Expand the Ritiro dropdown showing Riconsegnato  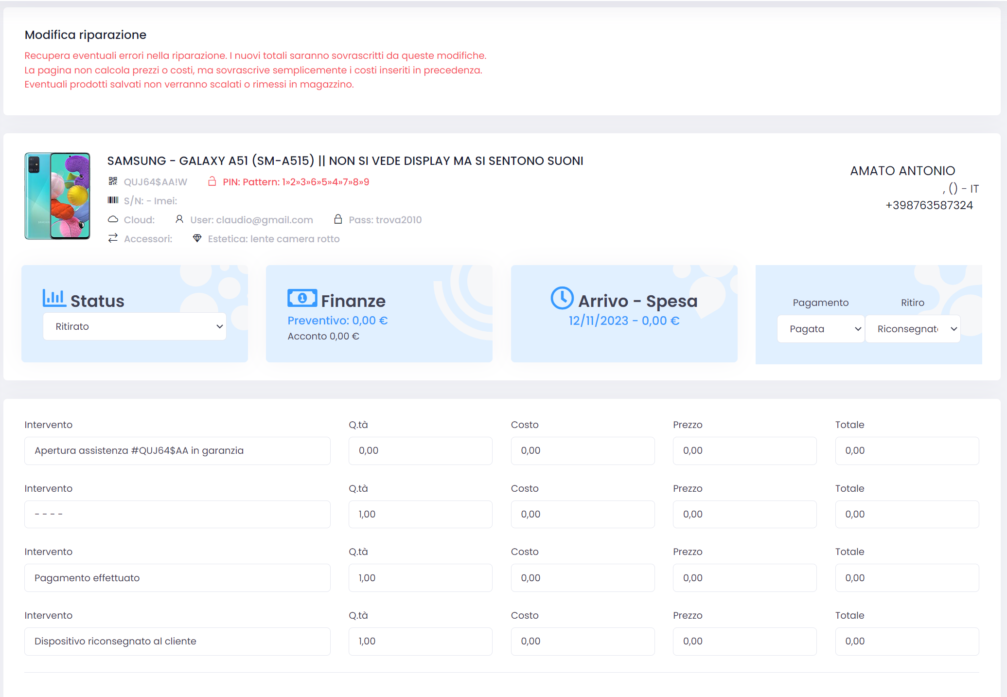[x=913, y=329]
